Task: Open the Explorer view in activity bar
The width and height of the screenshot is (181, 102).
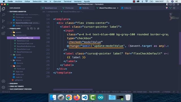Action: pos(3,9)
